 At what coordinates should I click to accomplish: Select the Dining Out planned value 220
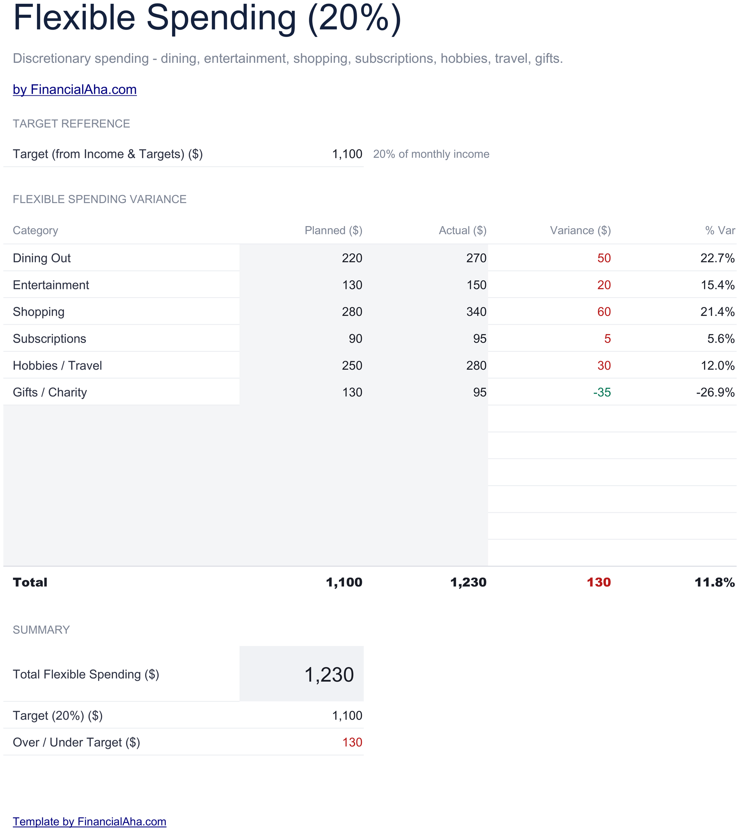pos(352,258)
